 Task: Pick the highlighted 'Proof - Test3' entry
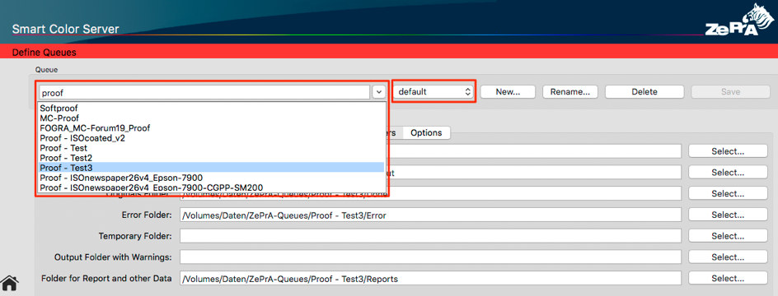point(211,168)
